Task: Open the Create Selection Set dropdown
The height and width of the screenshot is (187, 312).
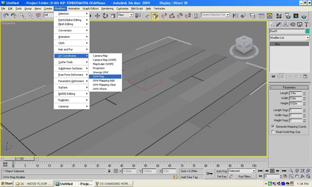Action: tap(228, 15)
